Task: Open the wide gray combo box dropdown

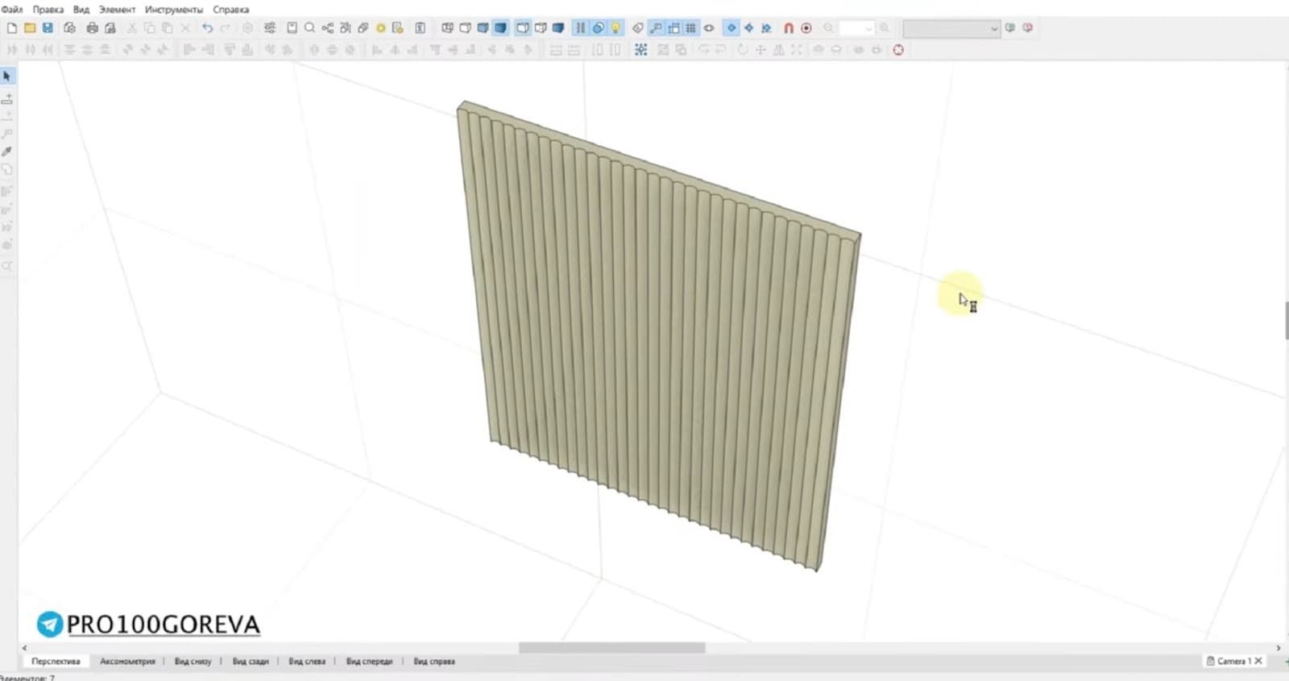Action: click(x=951, y=28)
